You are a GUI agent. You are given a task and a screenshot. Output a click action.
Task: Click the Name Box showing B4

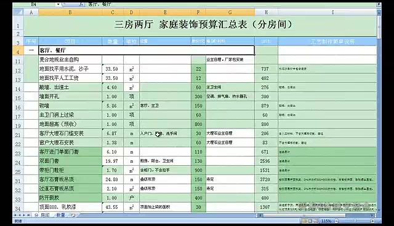click(x=34, y=4)
